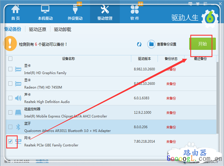Screen dimensions: 224x166
Task: Click Qualcomm Atheros AR3011 Bluetooth text
Action: tap(67, 131)
